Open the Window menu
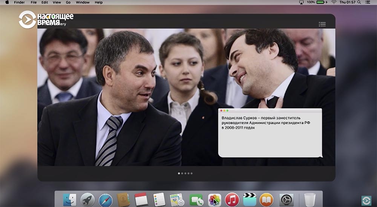 click(83, 2)
